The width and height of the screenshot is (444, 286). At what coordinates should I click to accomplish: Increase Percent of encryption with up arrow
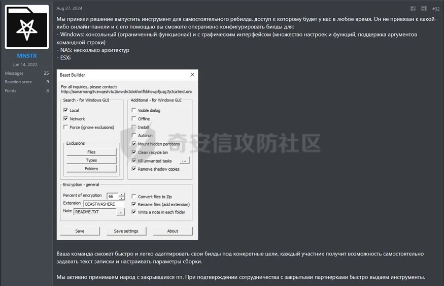[x=122, y=194]
